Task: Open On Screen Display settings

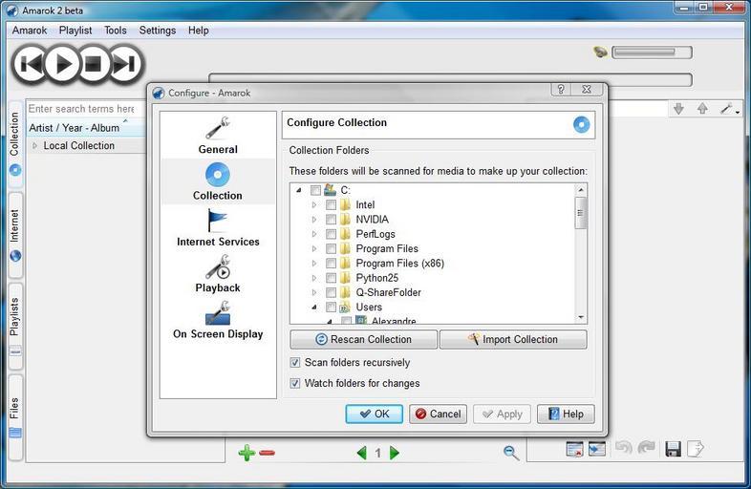Action: 218,320
